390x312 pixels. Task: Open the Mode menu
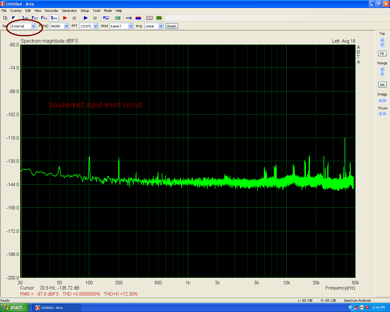(x=108, y=11)
